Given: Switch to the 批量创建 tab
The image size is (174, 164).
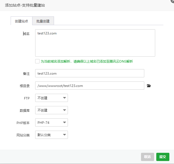Looking at the screenshot, I should pyautogui.click(x=43, y=21).
